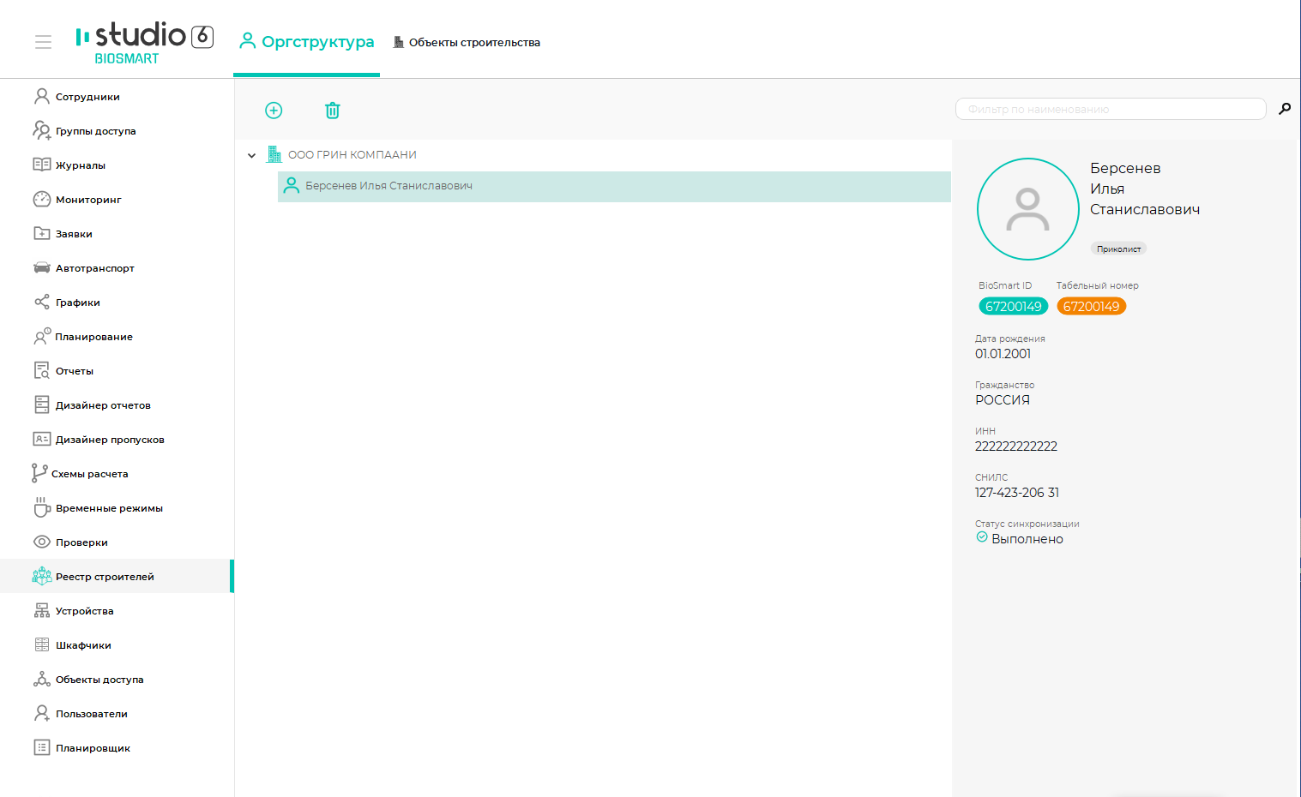Open Мониторинг in the sidebar
This screenshot has height=797, width=1301.
click(88, 200)
